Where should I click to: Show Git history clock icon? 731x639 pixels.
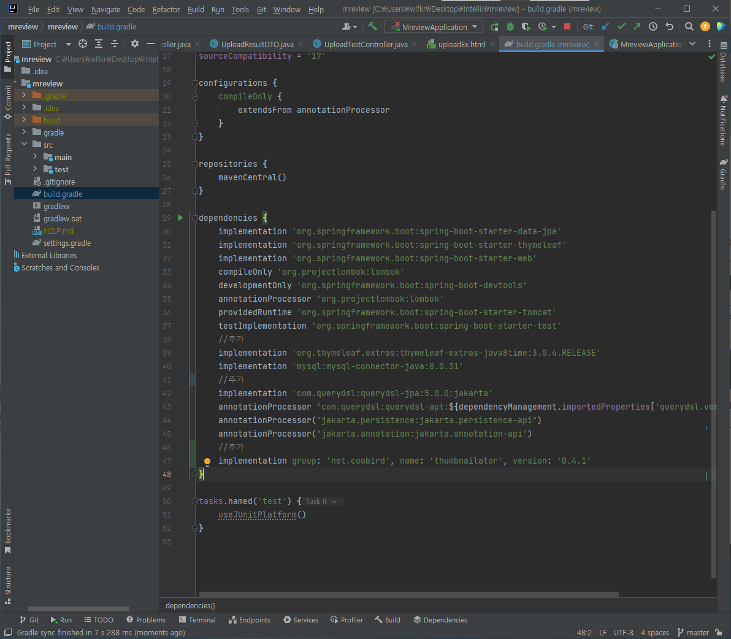[x=653, y=26]
